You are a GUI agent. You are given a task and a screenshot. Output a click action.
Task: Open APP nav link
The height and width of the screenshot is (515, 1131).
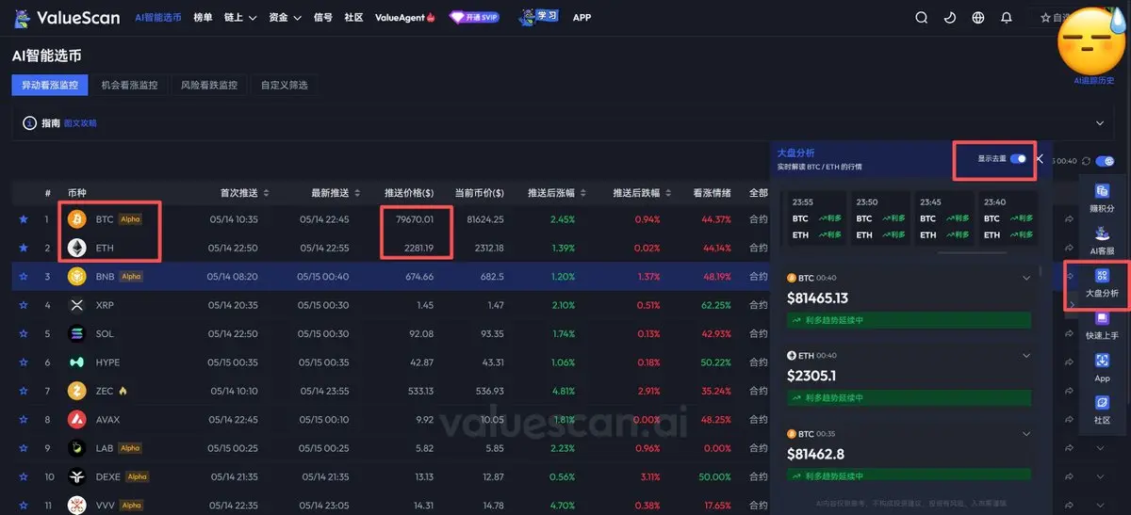tap(582, 17)
